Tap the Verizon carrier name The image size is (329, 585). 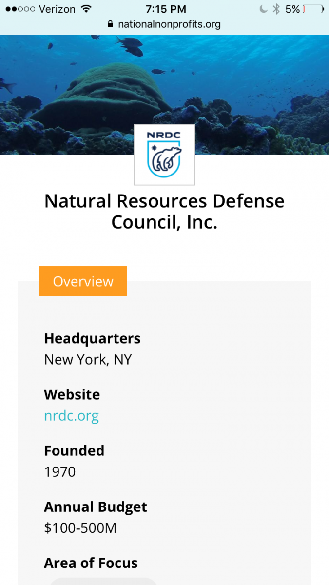coord(58,9)
